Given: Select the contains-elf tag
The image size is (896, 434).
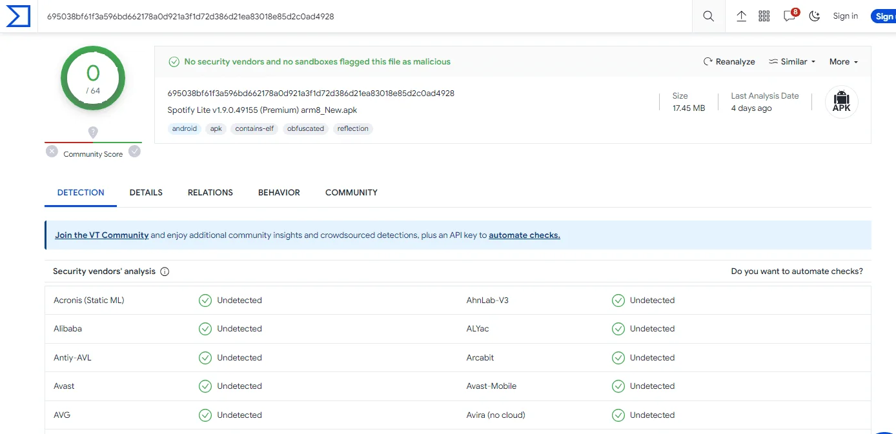Looking at the screenshot, I should pyautogui.click(x=254, y=129).
